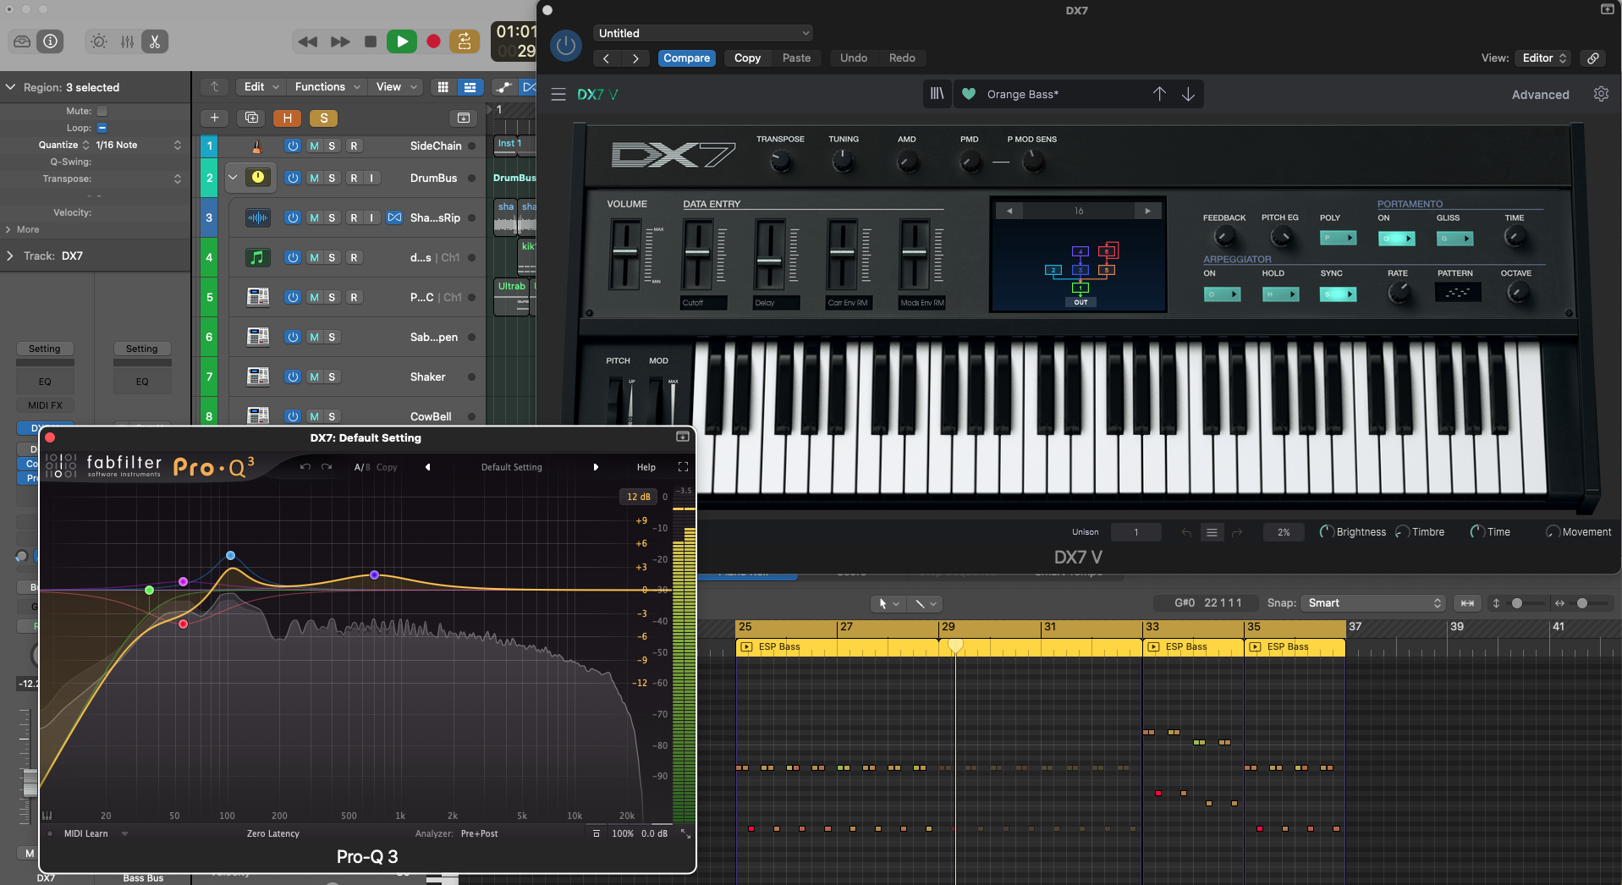
Task: Open the Quantize 1/16 Note dropdown
Action: (x=138, y=145)
